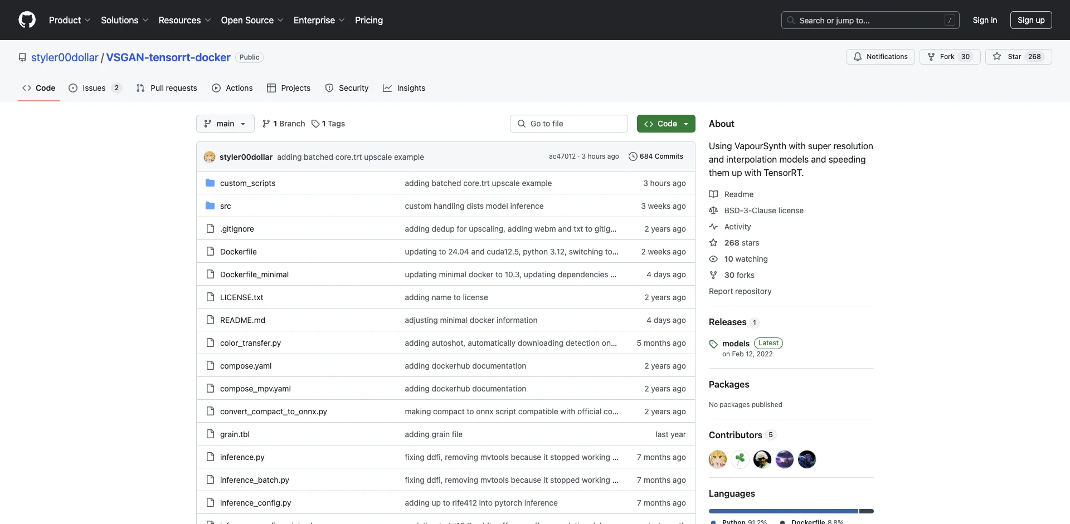
Task: Click the Search or jump to field
Action: pyautogui.click(x=870, y=20)
